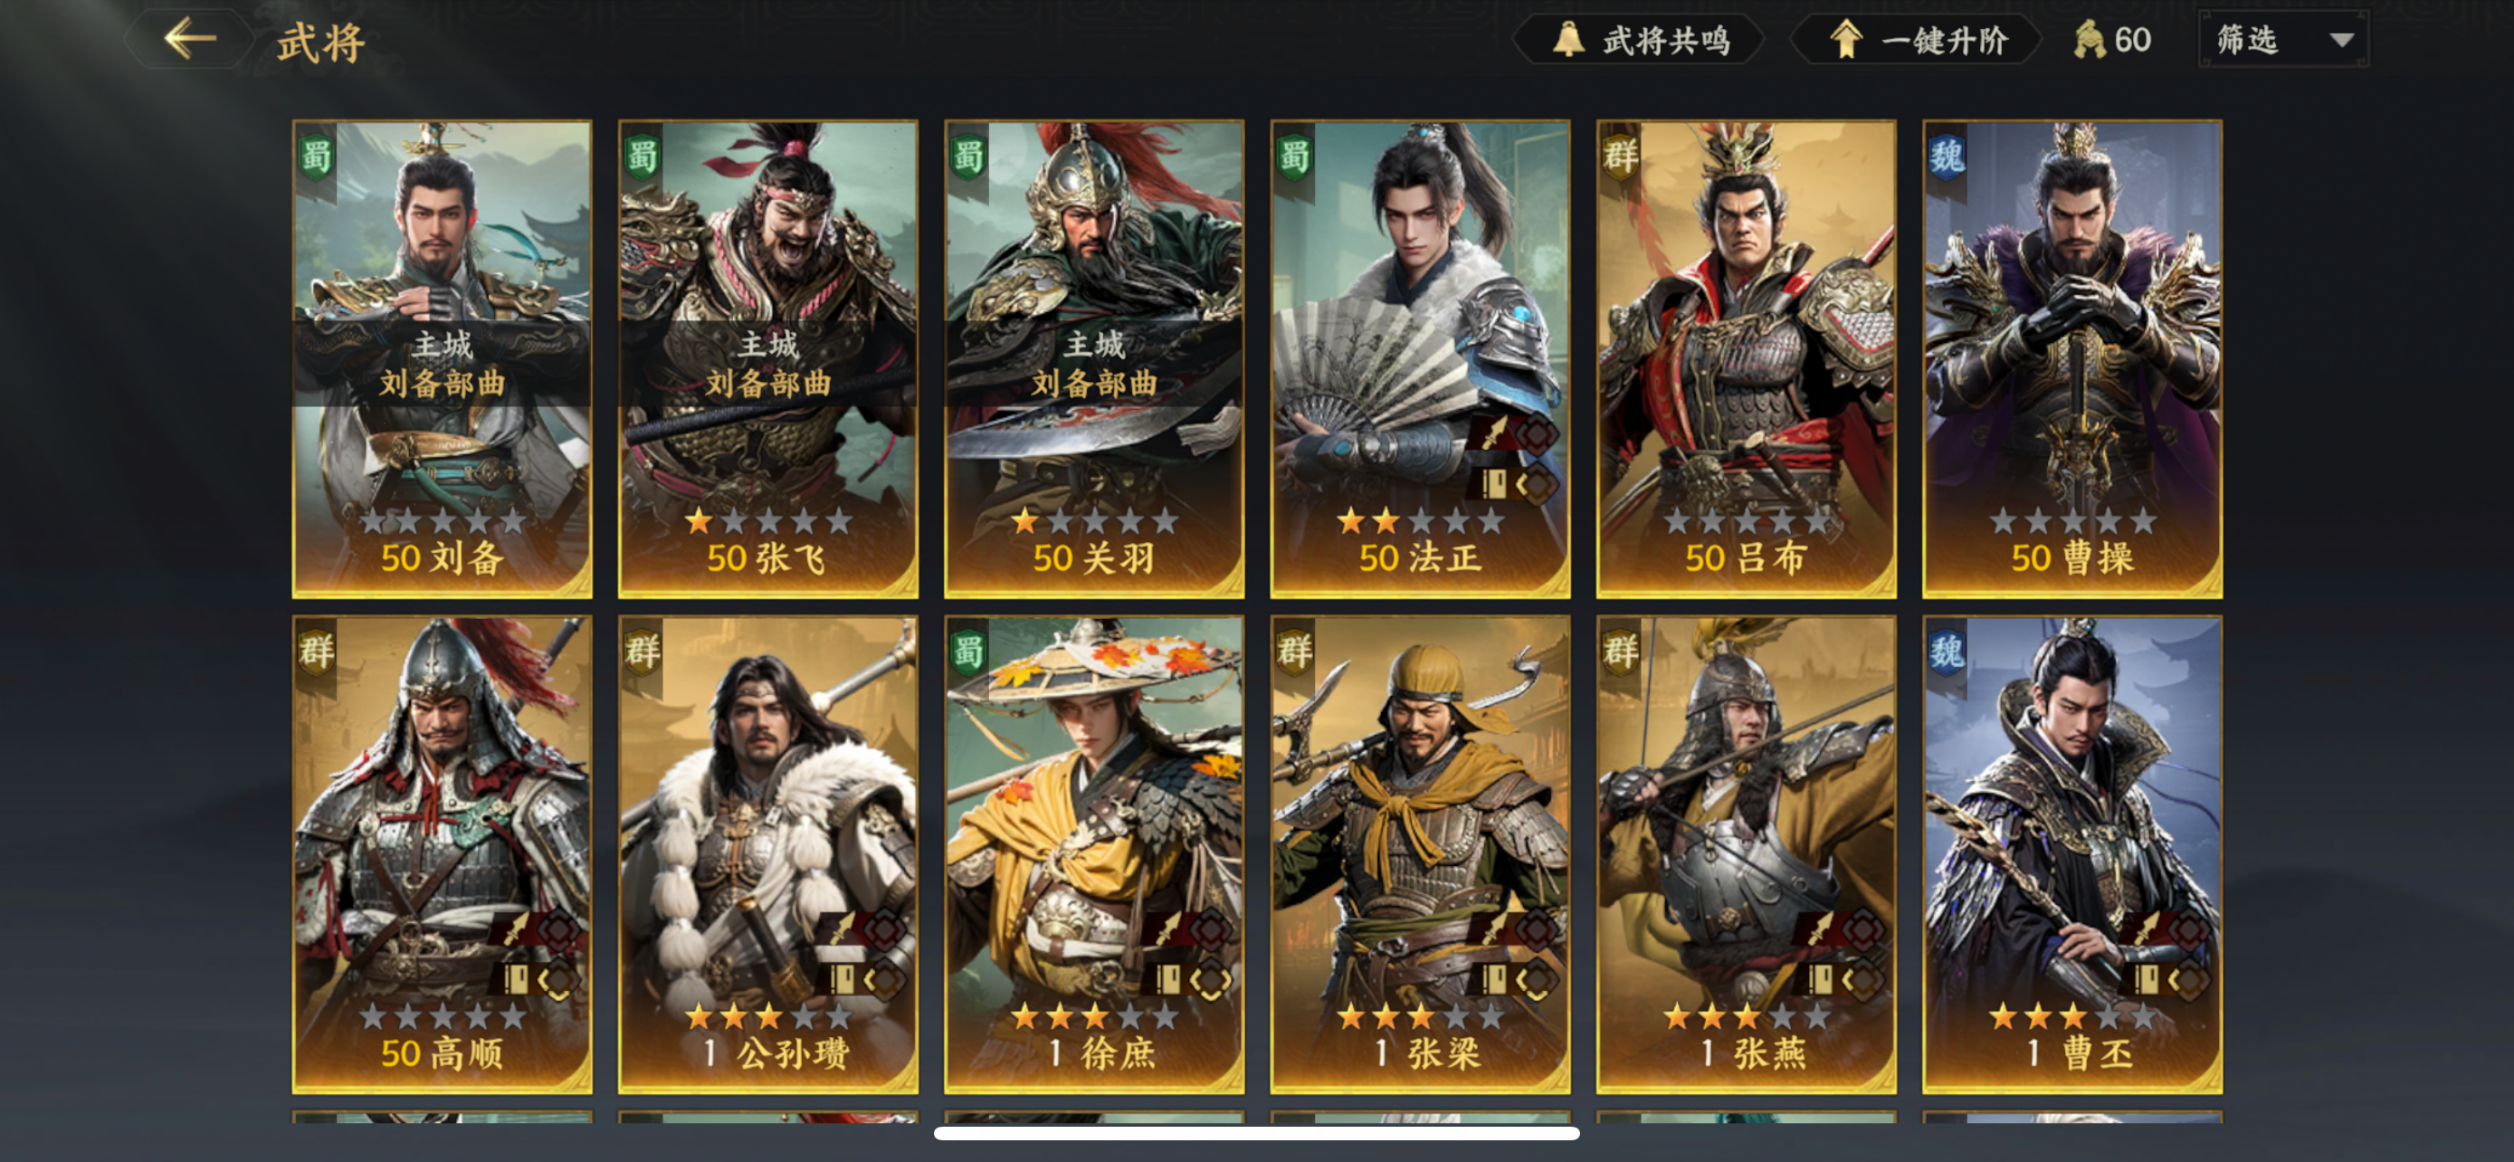Screen dimensions: 2514x1162
Task: Open the 曹丕 general card
Action: [2073, 854]
